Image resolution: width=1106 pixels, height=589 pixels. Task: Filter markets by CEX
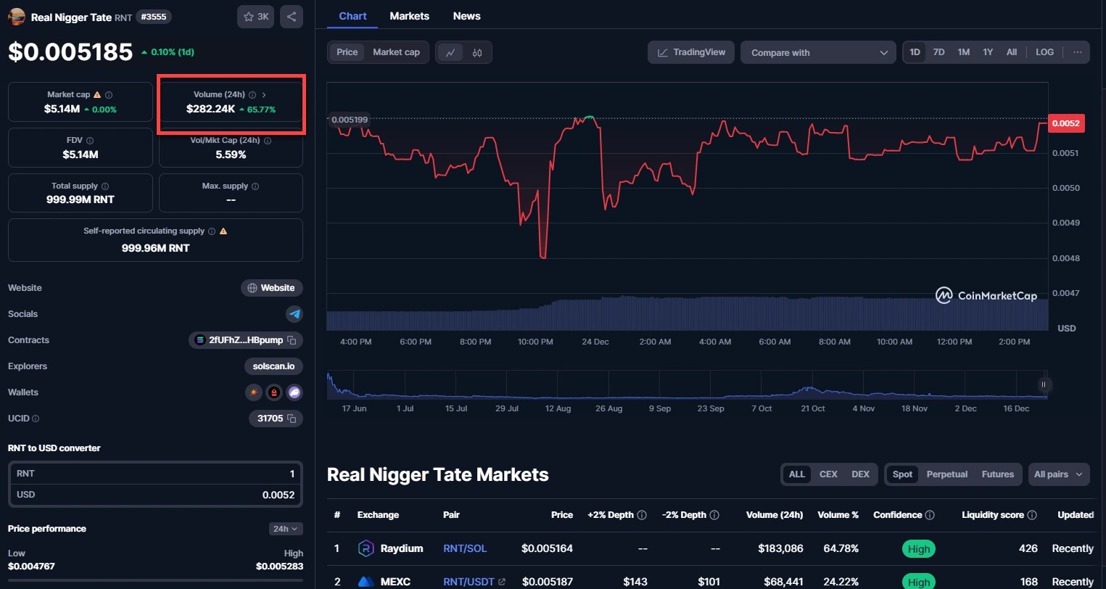pyautogui.click(x=828, y=474)
